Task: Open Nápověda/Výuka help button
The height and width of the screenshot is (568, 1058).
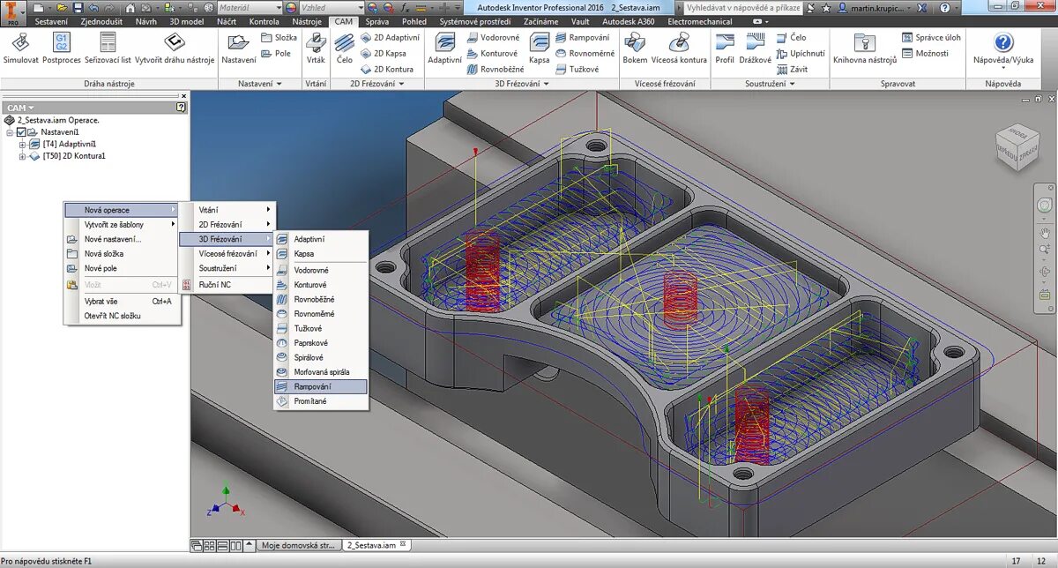Action: coord(1003,49)
